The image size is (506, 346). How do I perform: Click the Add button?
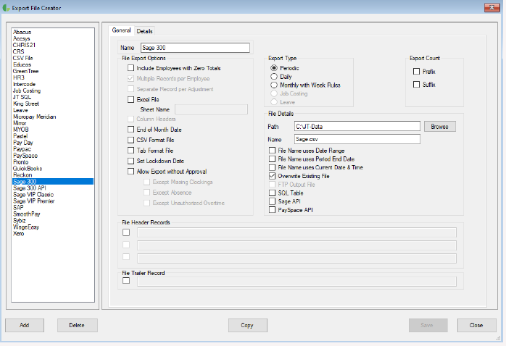point(25,326)
